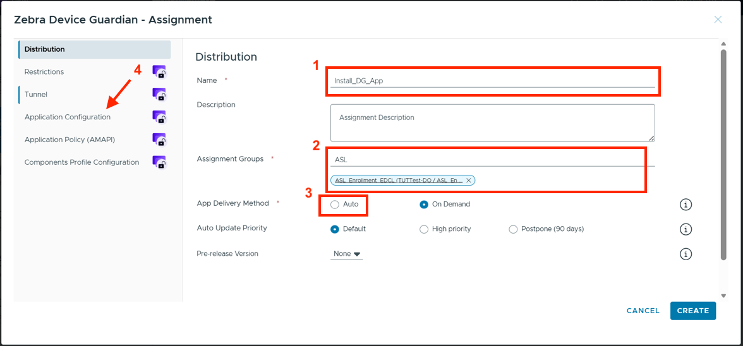
Task: Click the Distribution section heading
Action: (x=226, y=57)
